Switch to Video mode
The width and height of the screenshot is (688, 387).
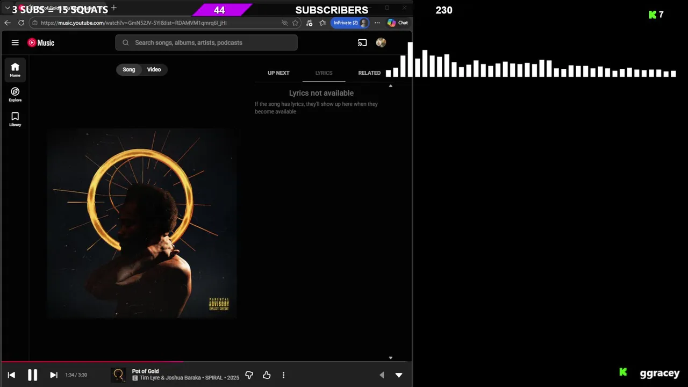pyautogui.click(x=154, y=69)
